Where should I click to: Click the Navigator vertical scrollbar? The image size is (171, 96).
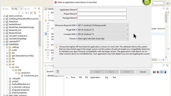pos(40,34)
